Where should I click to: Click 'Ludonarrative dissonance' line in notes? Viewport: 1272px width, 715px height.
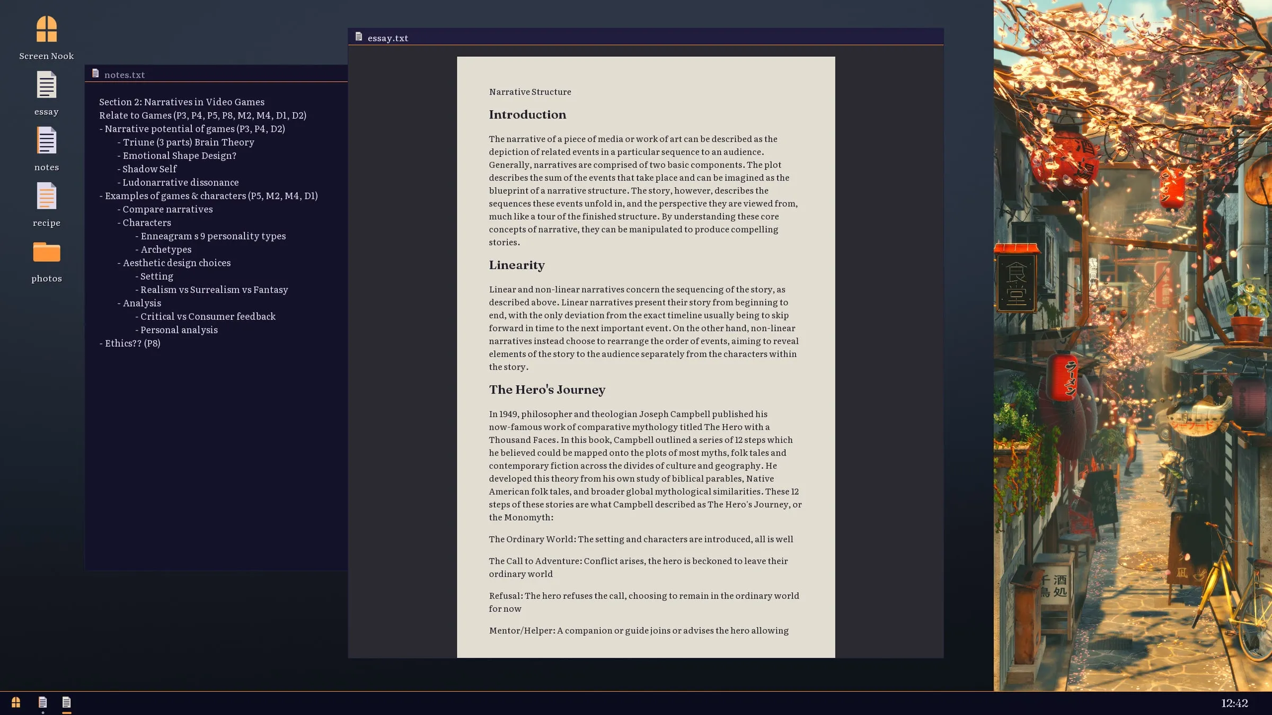(178, 182)
